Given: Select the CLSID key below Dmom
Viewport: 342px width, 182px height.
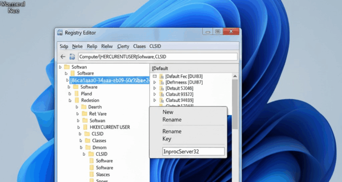Looking at the screenshot, I should coord(101,154).
